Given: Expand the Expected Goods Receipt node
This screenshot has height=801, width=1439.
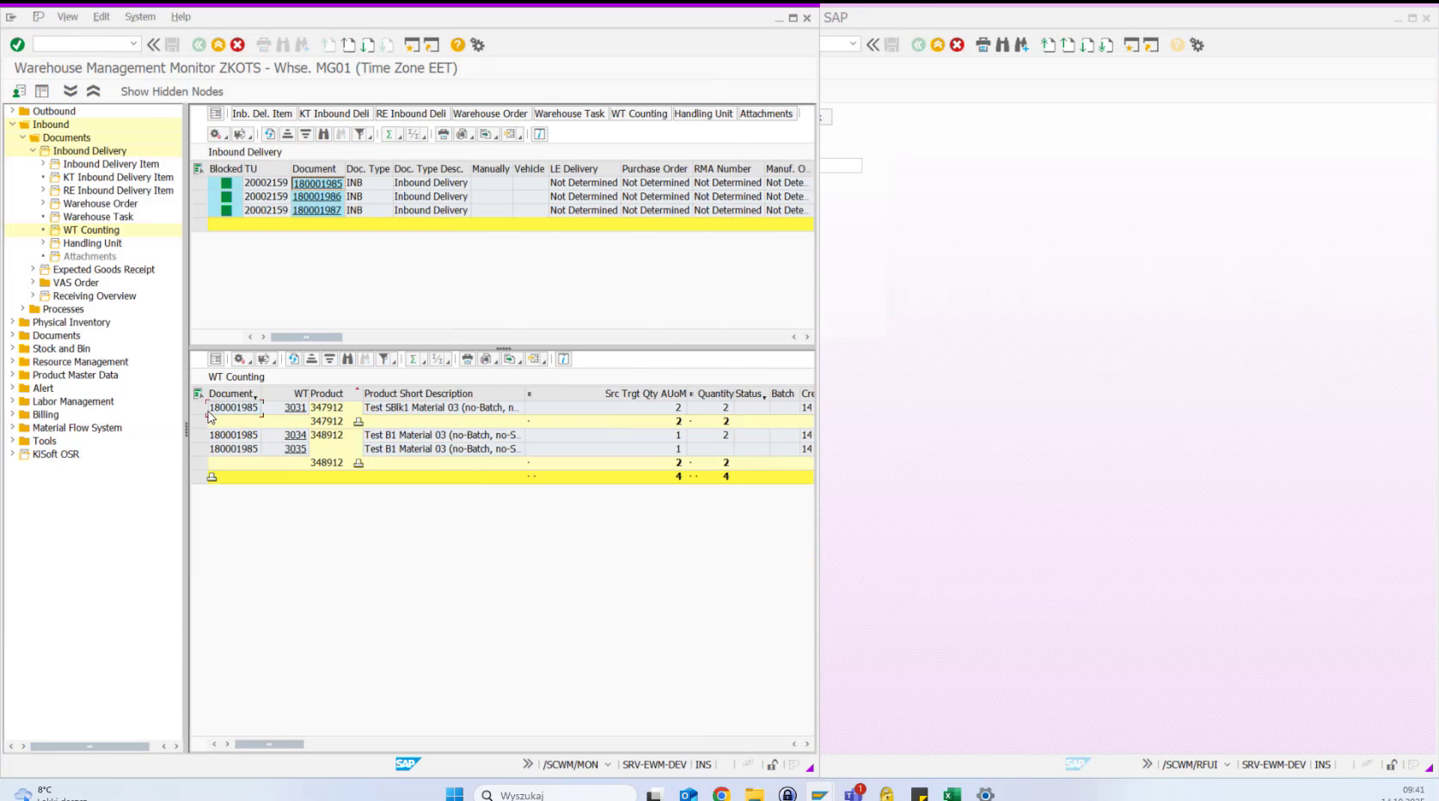Looking at the screenshot, I should pyautogui.click(x=32, y=269).
